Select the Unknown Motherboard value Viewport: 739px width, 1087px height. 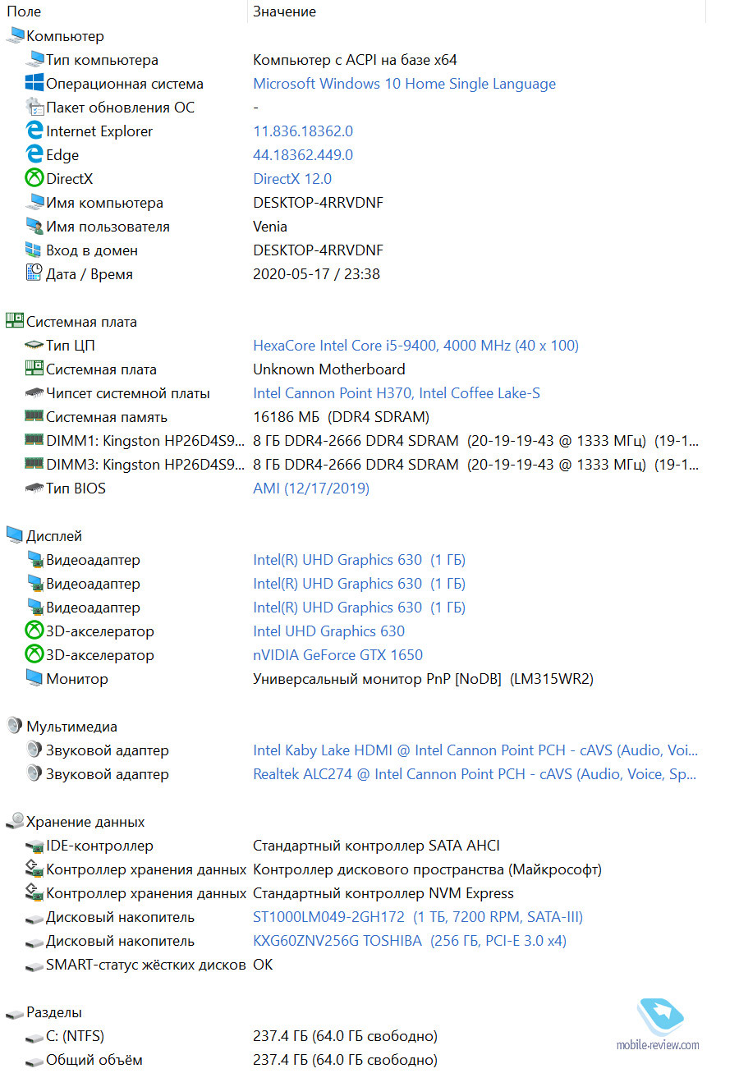pos(329,369)
